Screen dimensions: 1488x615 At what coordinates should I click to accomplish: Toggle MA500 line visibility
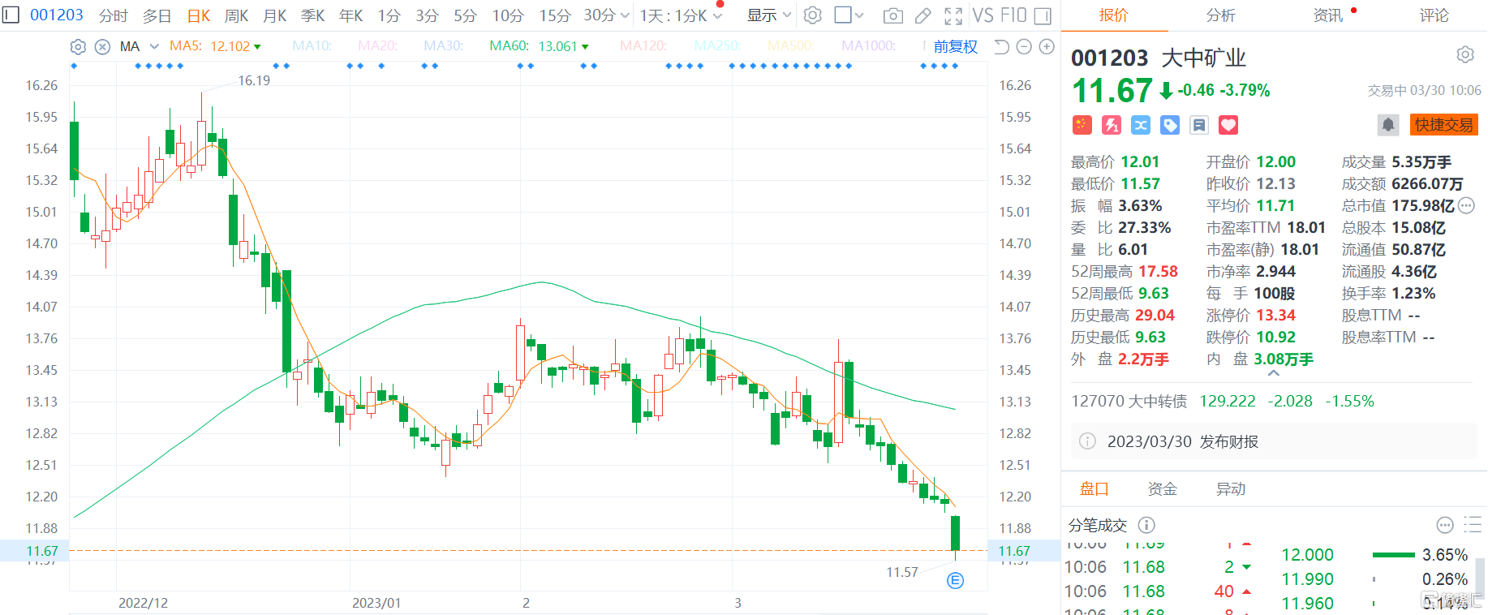tap(791, 46)
